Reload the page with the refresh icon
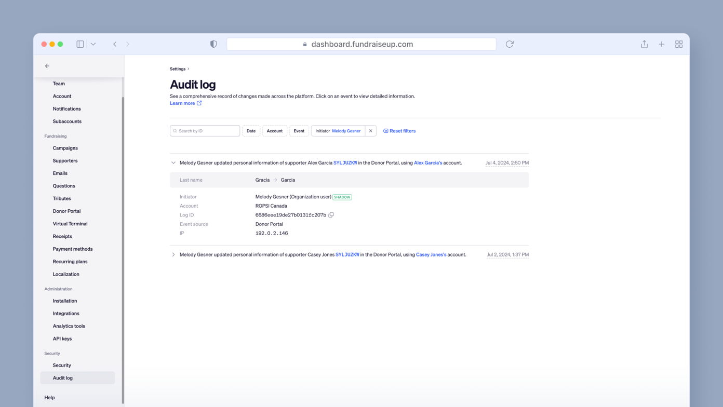This screenshot has width=723, height=407. click(510, 44)
